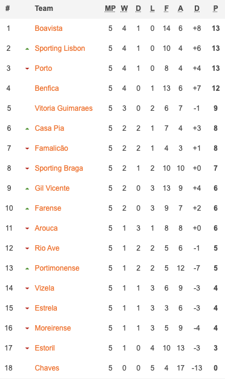225x379 pixels.
Task: Click the W wins column header
Action: coord(124,8)
